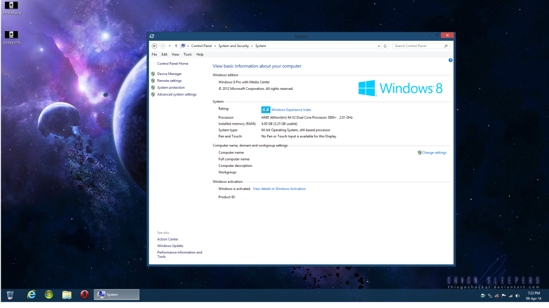Open Advanced system settings link

pyautogui.click(x=176, y=94)
